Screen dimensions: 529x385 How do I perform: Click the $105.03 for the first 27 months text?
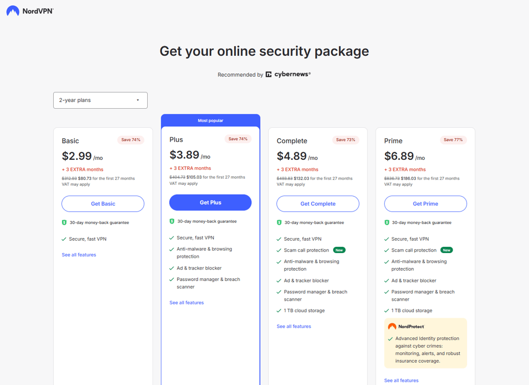(215, 177)
